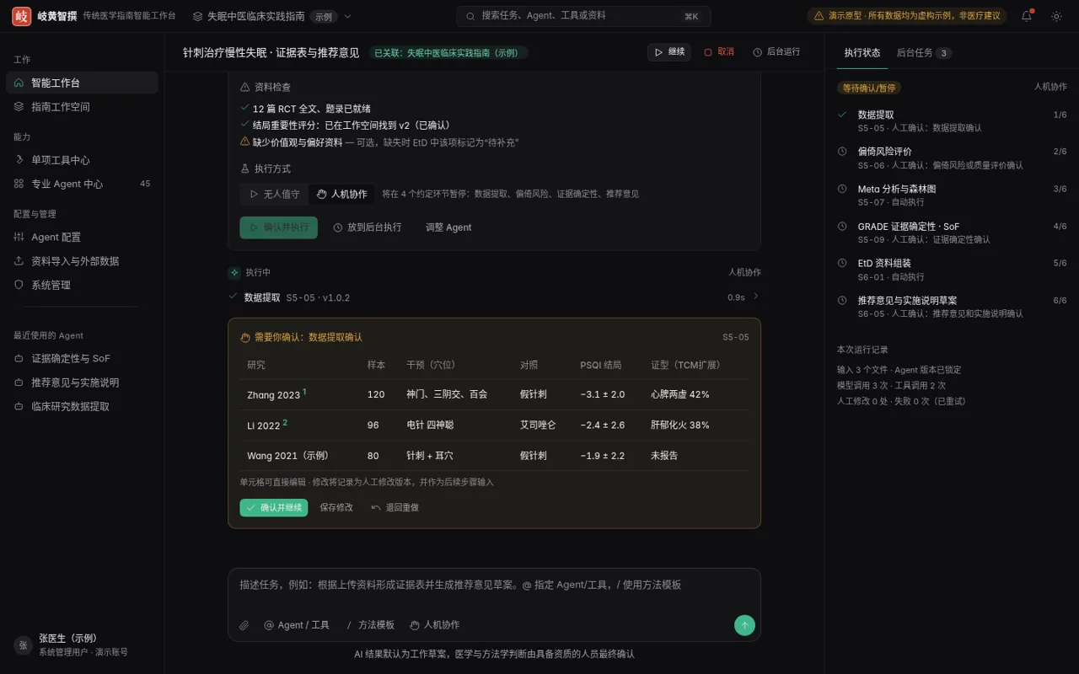
Task: Click 后台运行 in the header
Action: coord(776,52)
